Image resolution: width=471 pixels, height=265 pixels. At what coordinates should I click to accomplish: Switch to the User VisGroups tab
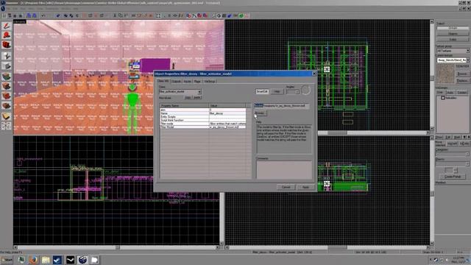tap(439, 93)
